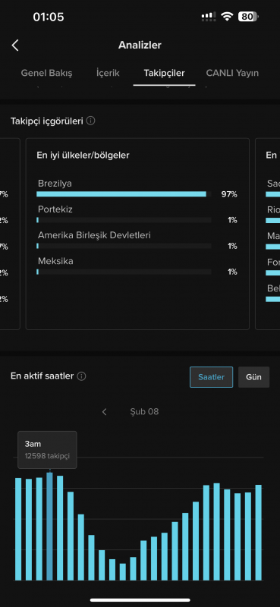
Task: Tap the Amerika Birleşik Devletleri row
Action: coord(137,241)
